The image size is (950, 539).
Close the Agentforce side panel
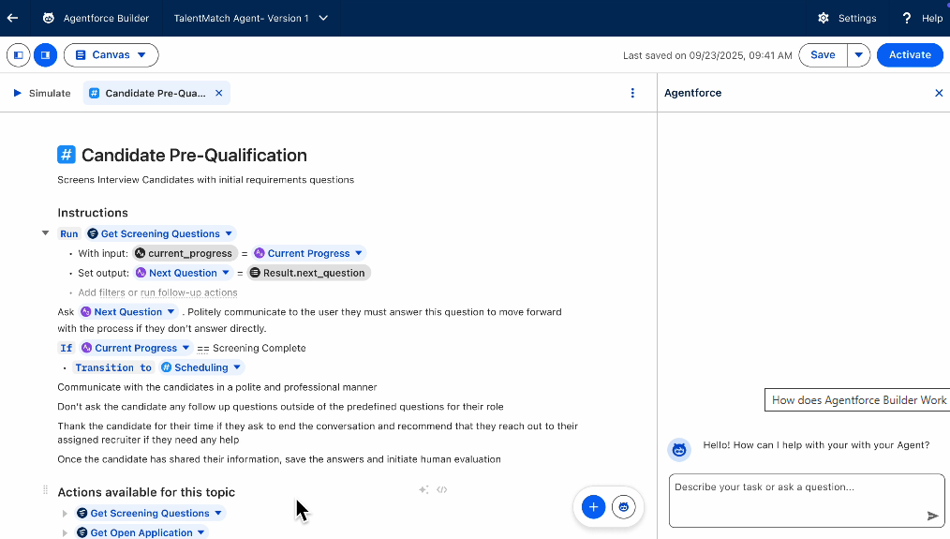click(x=939, y=94)
